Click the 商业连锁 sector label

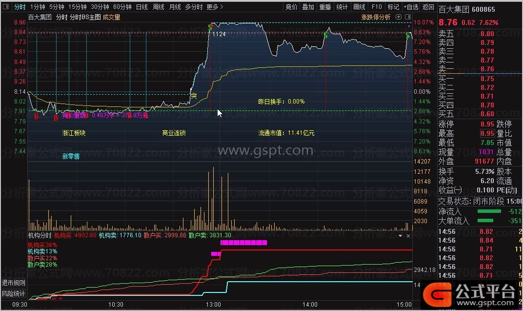(x=174, y=133)
